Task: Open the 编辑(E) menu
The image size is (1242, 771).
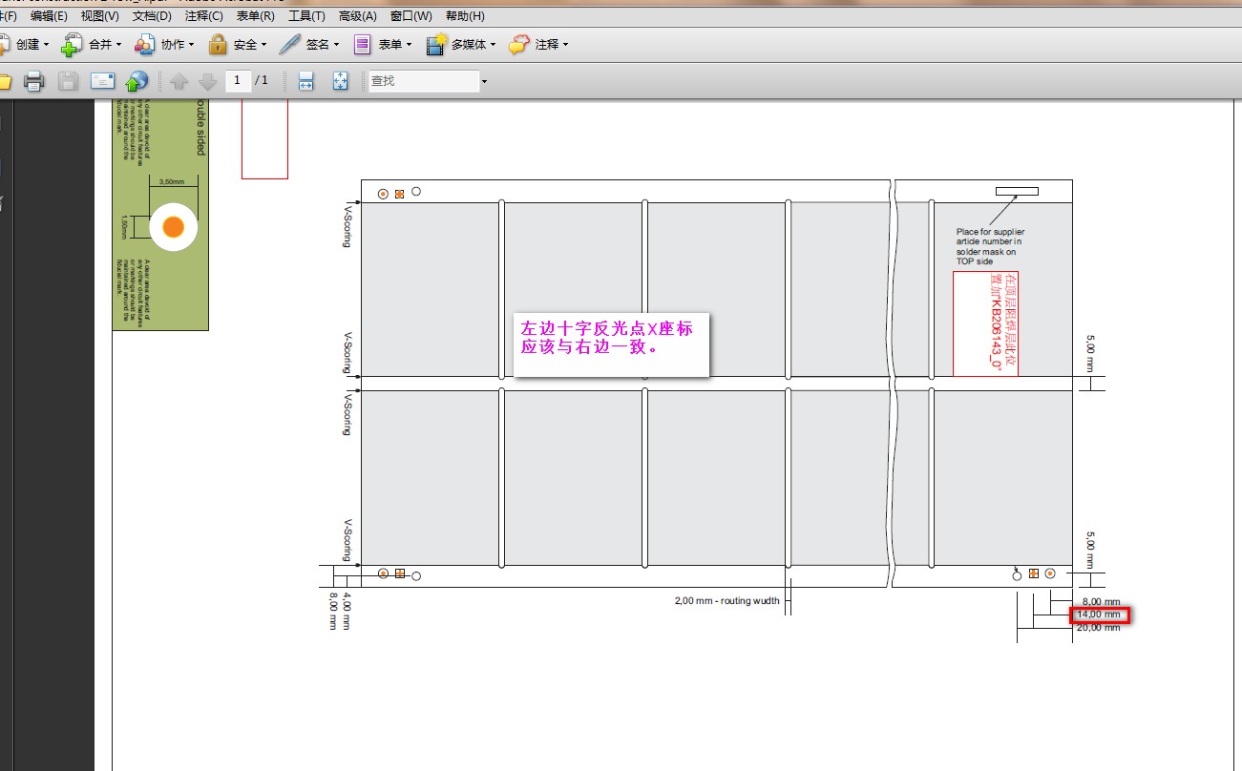Action: tap(49, 16)
